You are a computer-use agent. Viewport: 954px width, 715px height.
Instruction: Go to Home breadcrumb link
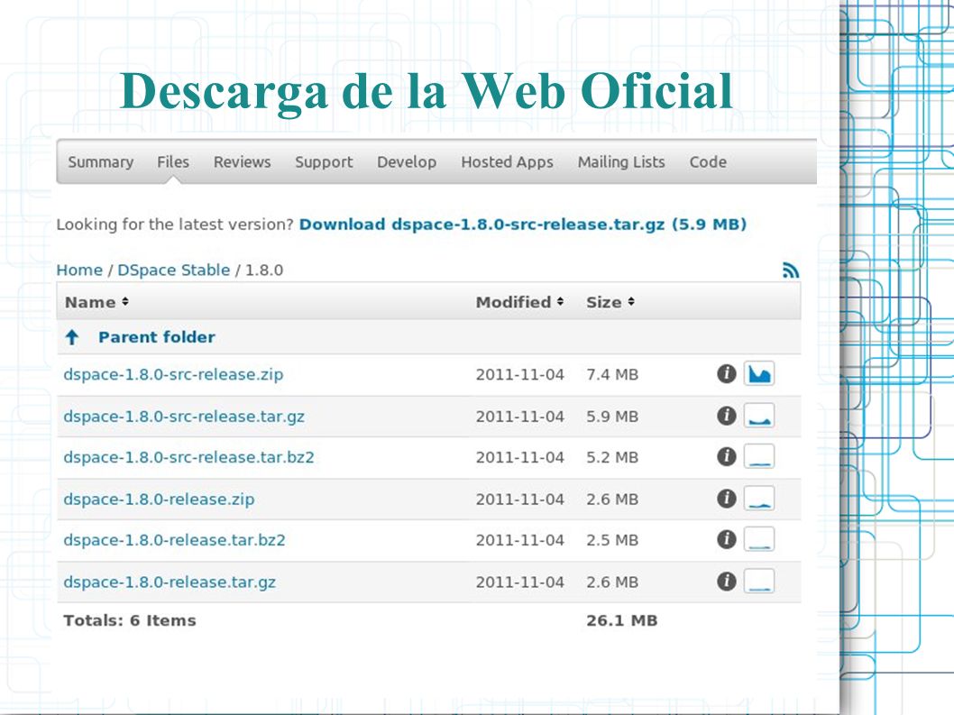point(79,270)
